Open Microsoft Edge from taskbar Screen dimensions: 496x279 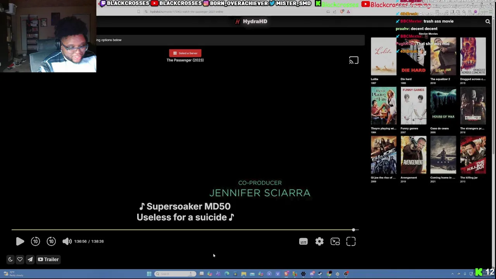coord(227,274)
